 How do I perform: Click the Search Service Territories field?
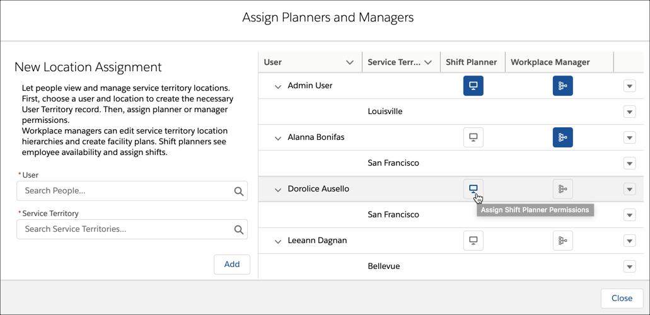[132, 229]
